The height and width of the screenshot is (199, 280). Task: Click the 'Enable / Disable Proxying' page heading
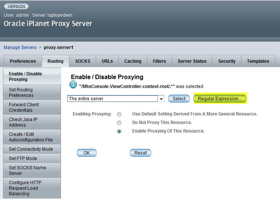(x=107, y=77)
